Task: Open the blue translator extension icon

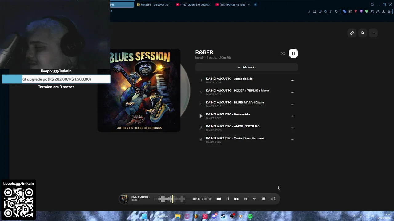Action: 344,11
